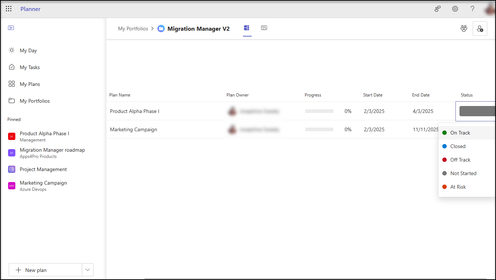Open the Planner app launcher waffle icon
The width and height of the screenshot is (496, 280).
(x=8, y=8)
